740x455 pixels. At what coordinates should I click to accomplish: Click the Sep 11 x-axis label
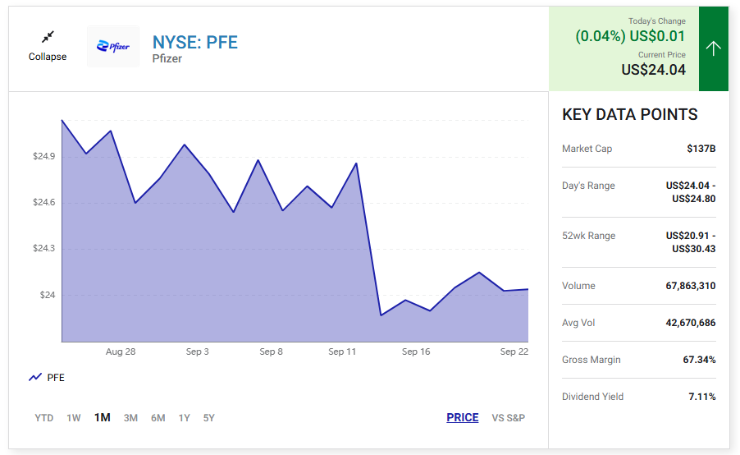(x=342, y=352)
